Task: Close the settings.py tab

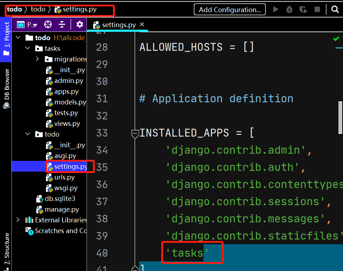Action: pos(142,25)
